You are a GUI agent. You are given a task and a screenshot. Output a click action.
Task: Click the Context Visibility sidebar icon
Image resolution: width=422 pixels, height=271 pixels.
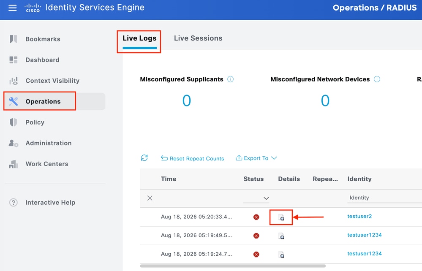click(14, 81)
